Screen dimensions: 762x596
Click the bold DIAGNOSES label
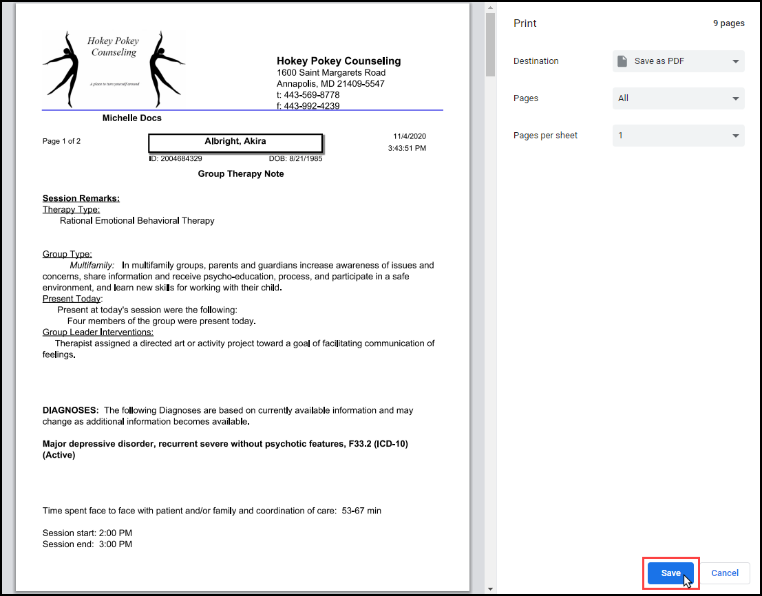tap(70, 410)
